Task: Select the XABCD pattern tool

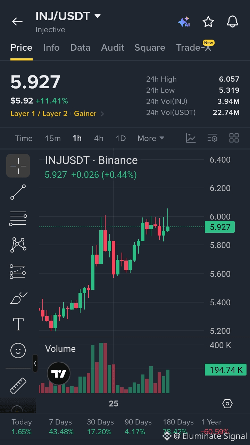Action: point(18,245)
